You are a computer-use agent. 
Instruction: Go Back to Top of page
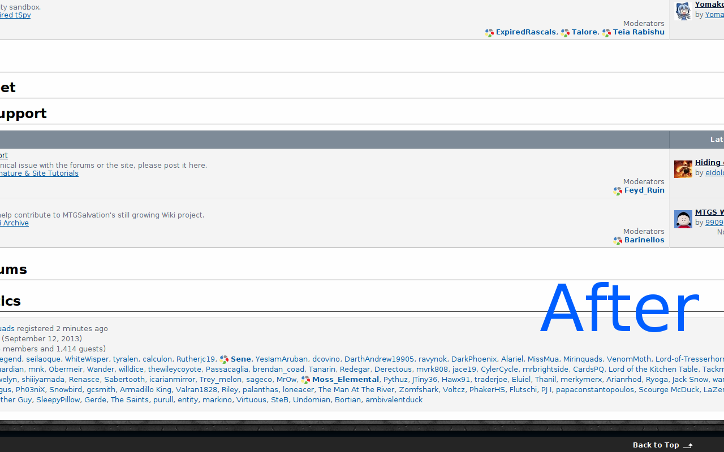click(656, 445)
